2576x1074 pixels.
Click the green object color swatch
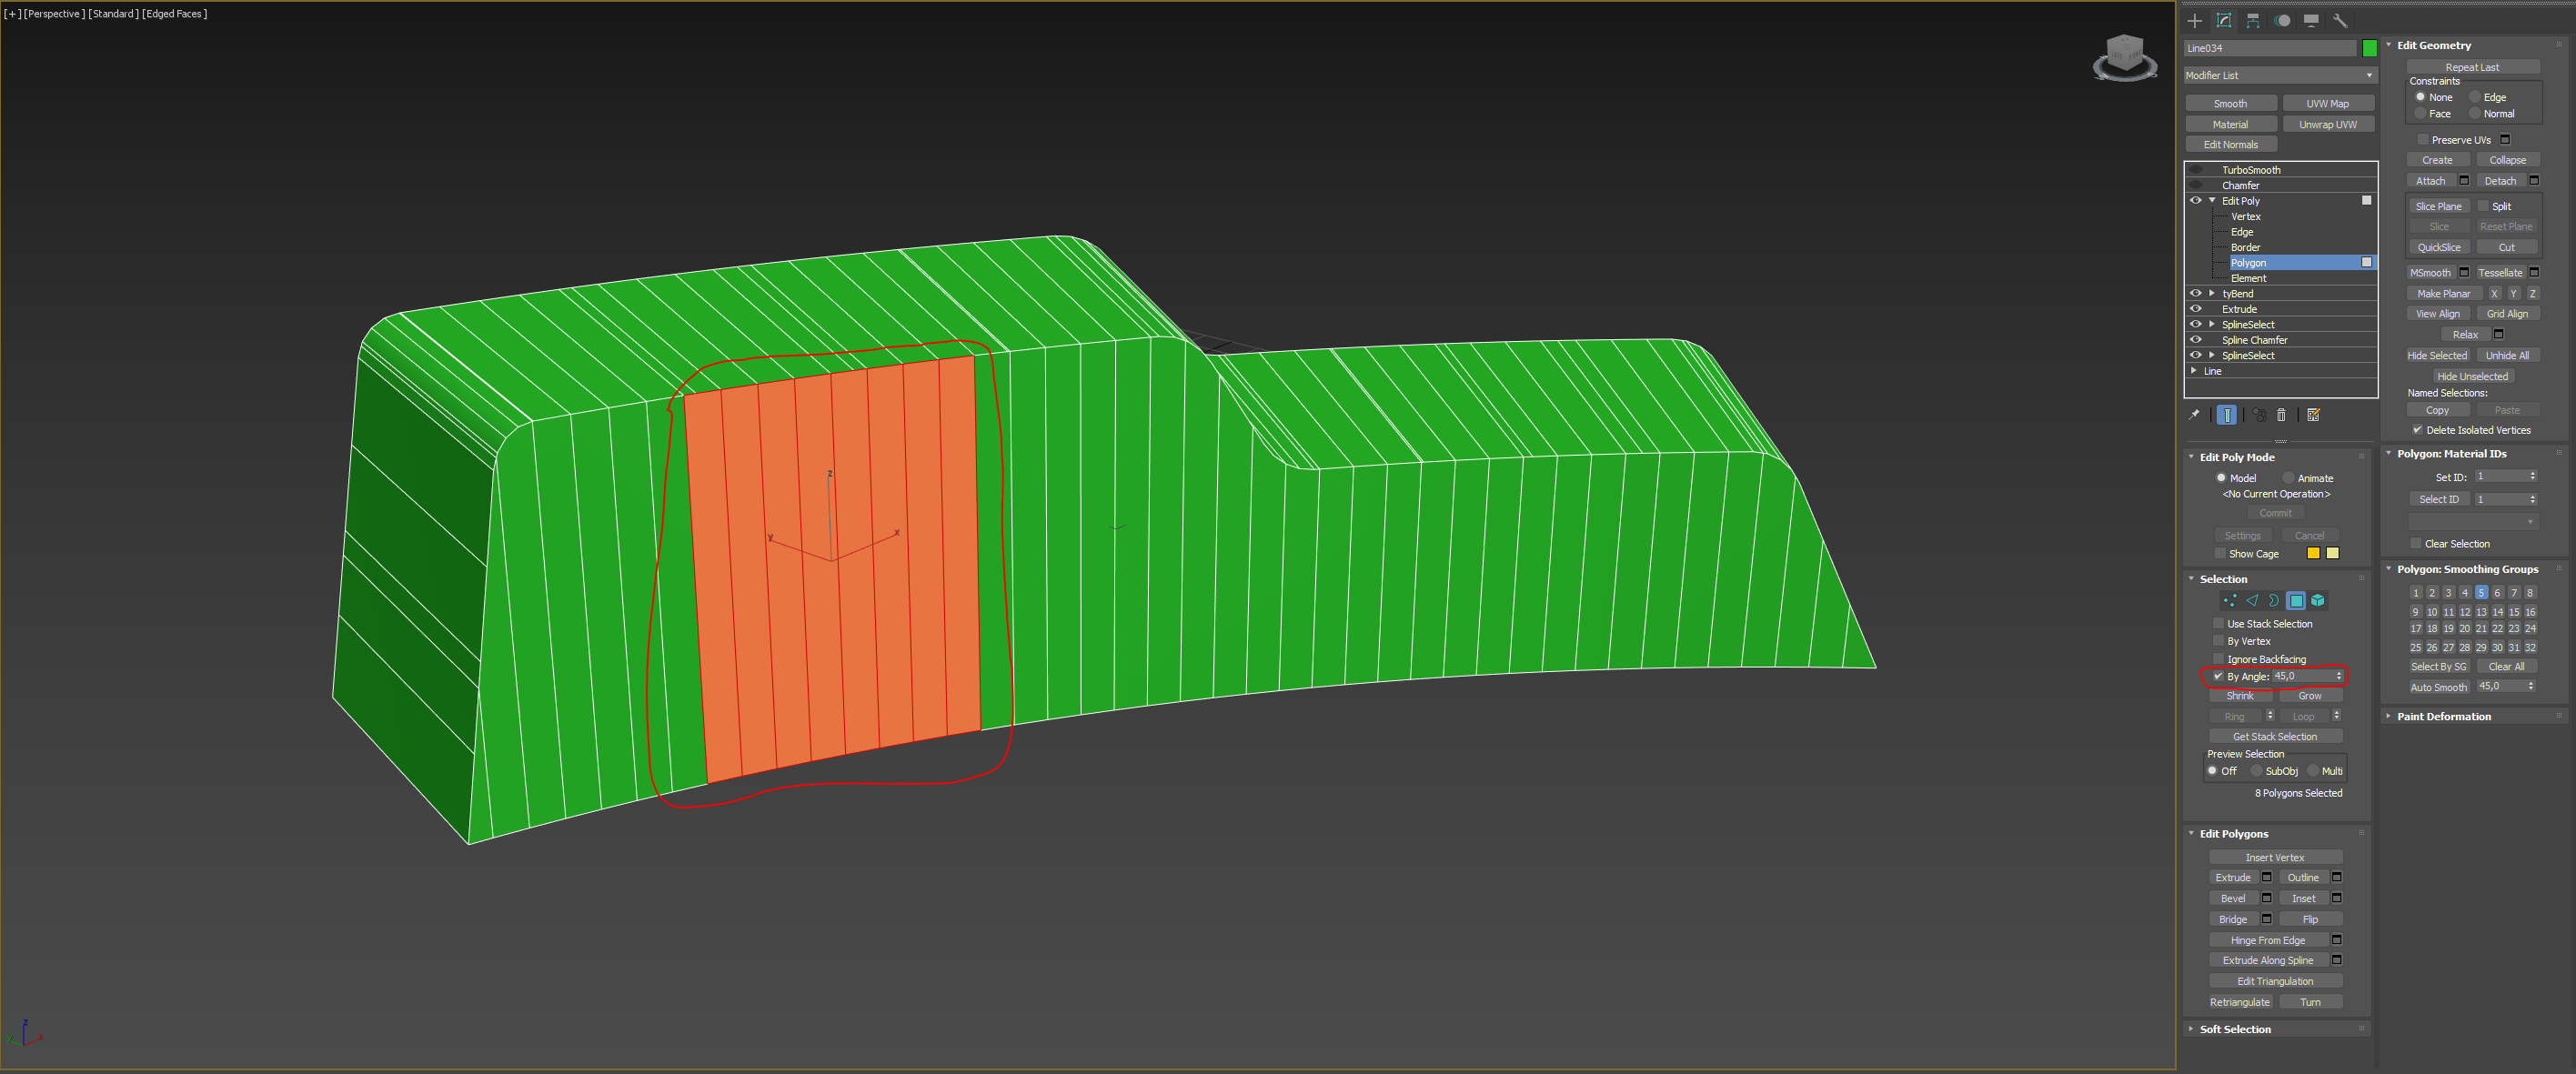tap(2369, 48)
